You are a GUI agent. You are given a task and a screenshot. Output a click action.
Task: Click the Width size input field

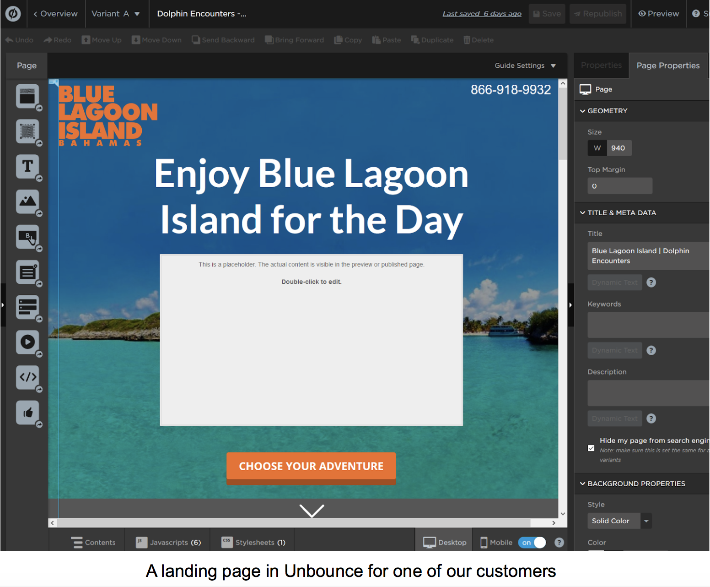coord(619,148)
